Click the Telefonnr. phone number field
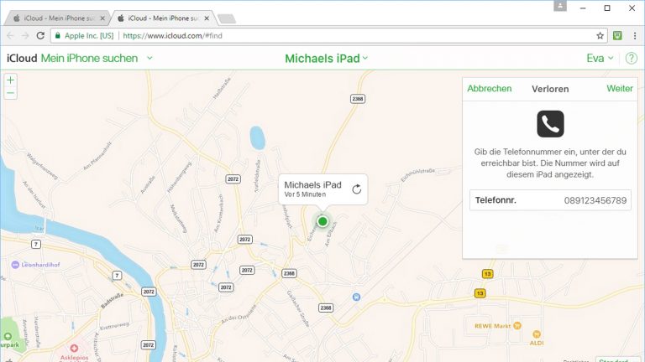Viewport: 645px width, 362px height. (x=549, y=200)
